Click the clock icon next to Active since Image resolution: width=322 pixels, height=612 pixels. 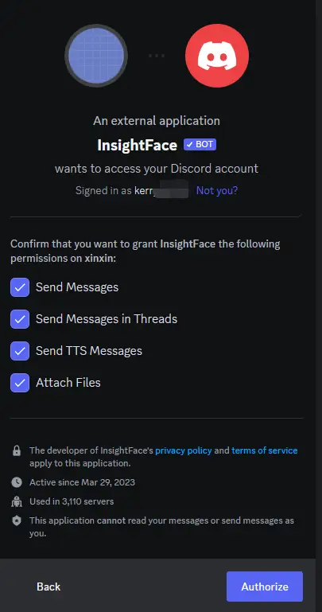[x=17, y=482]
